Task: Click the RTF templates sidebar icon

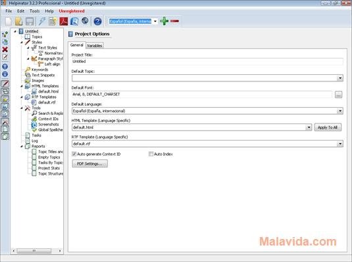Action: [5, 114]
